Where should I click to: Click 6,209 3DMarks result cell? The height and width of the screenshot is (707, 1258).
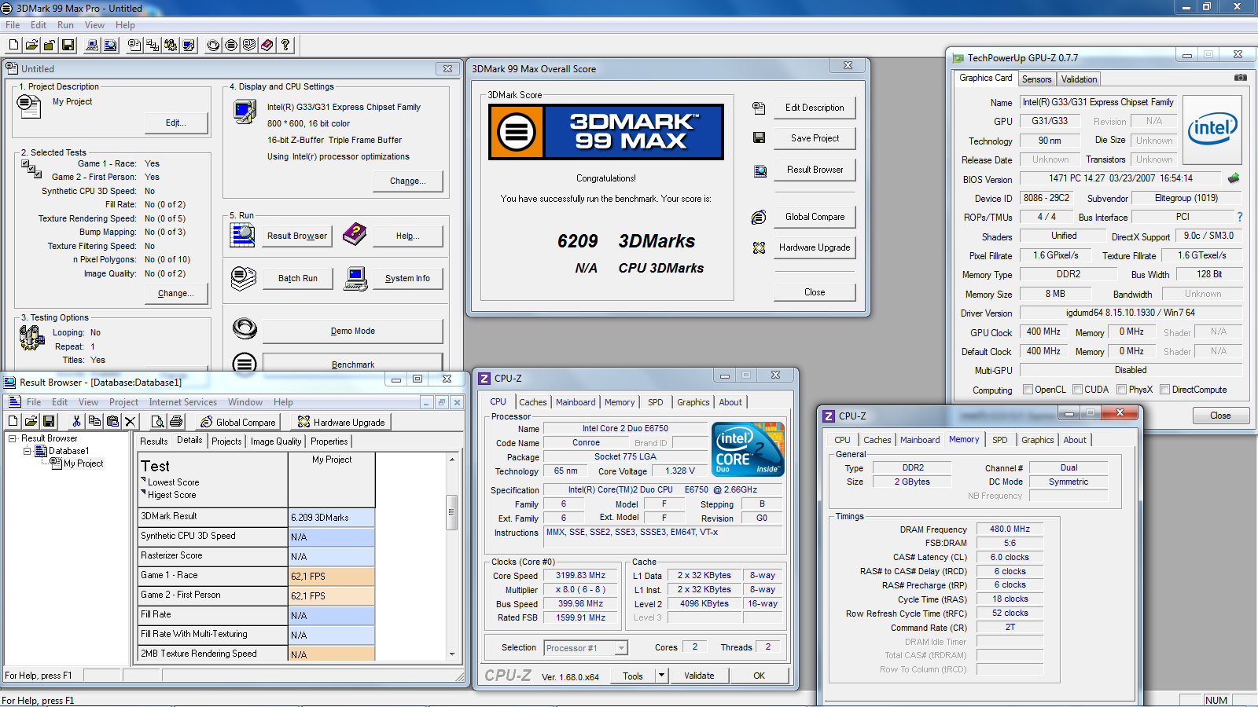click(x=331, y=518)
